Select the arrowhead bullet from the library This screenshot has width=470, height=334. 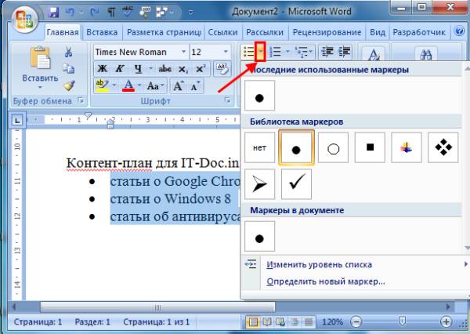coord(260,183)
